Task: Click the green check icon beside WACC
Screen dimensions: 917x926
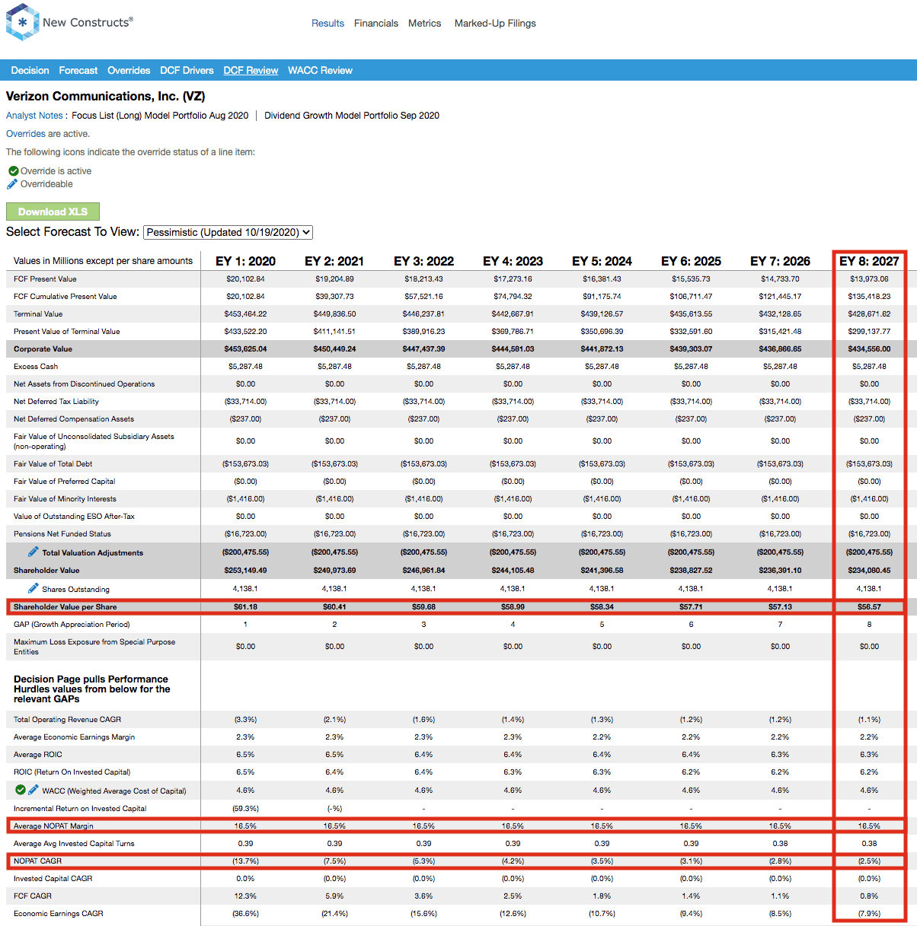Action: 21,790
